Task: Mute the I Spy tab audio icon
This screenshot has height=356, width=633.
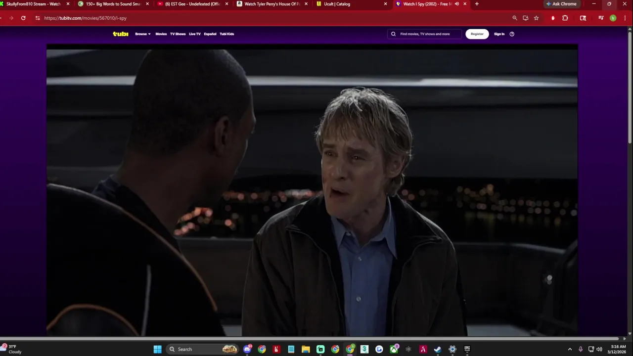Action: point(456,4)
